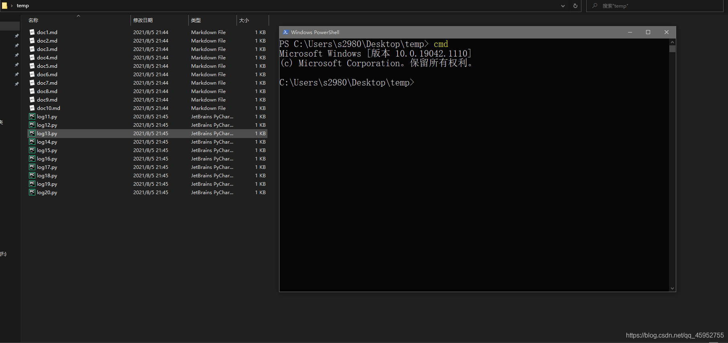The width and height of the screenshot is (728, 343).
Task: Click the yellow cmd command text
Action: click(x=441, y=44)
